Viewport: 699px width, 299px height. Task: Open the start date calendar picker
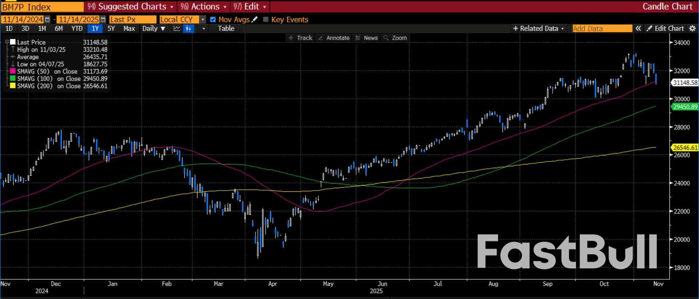(47, 20)
